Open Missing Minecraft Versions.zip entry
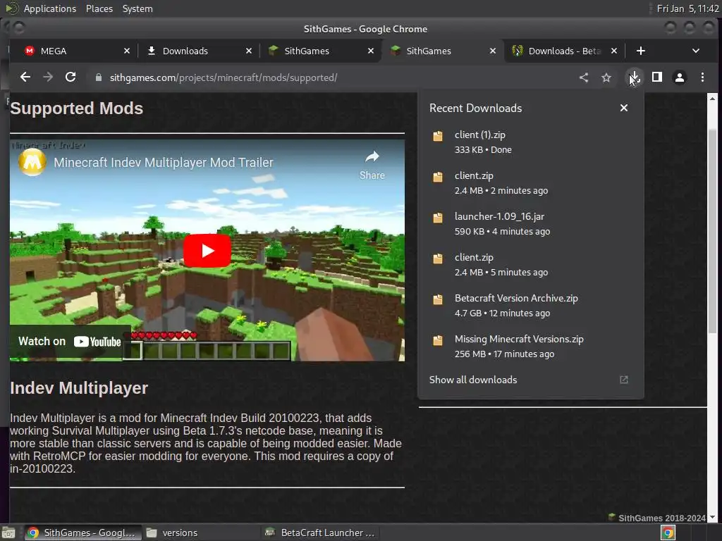 530,347
